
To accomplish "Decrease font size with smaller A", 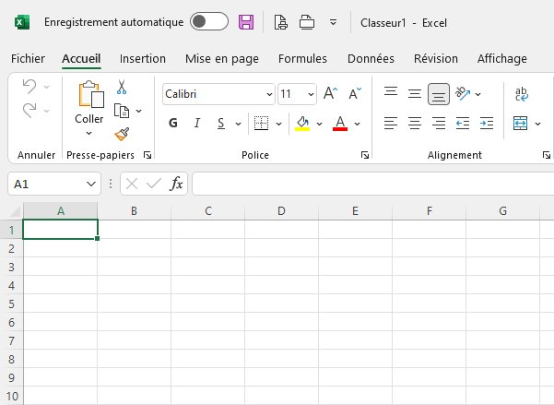I will [x=355, y=93].
